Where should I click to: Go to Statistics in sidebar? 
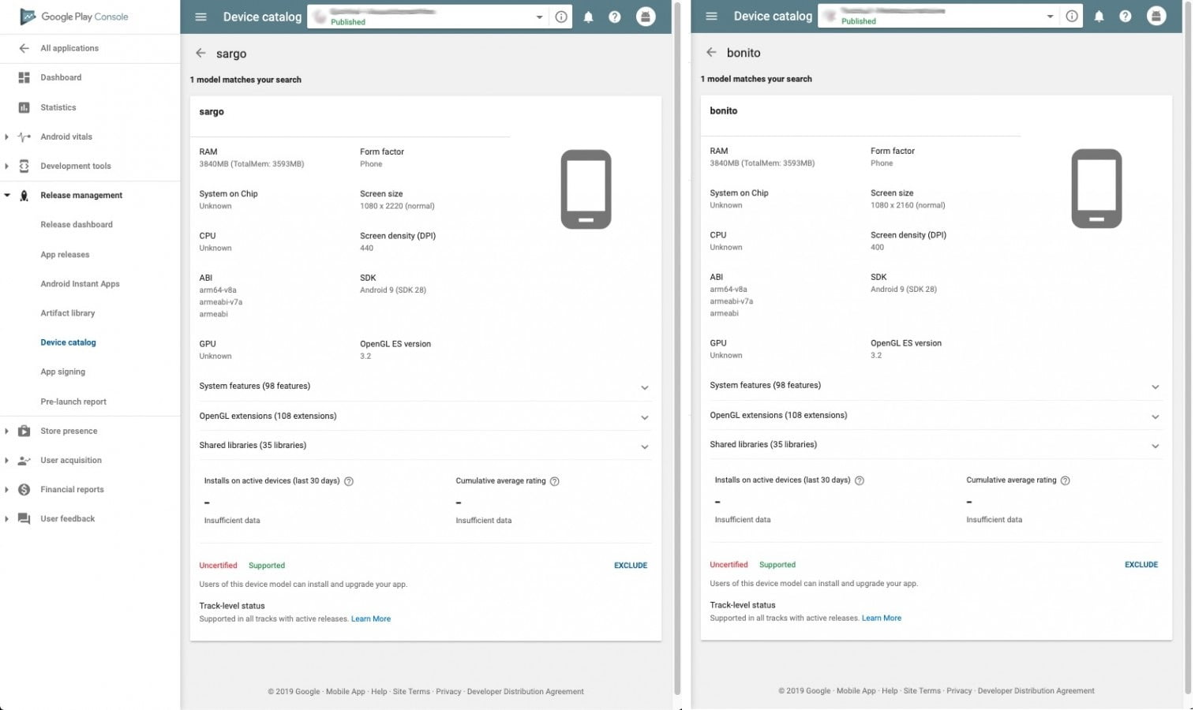(x=58, y=107)
